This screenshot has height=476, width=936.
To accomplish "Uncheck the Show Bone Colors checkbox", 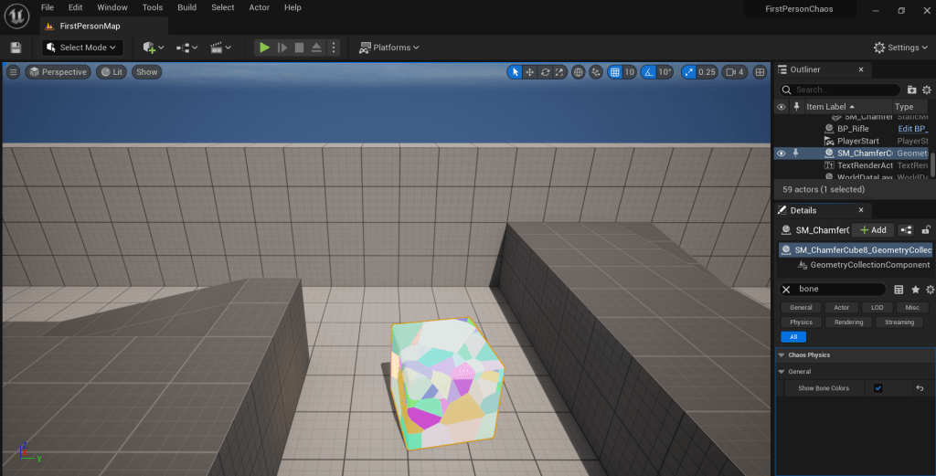I will pos(877,388).
